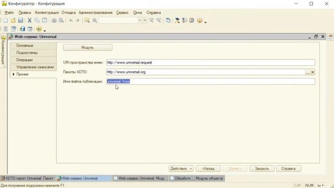Click the Paste clipboard icon
334x188 pixels.
click(44, 20)
